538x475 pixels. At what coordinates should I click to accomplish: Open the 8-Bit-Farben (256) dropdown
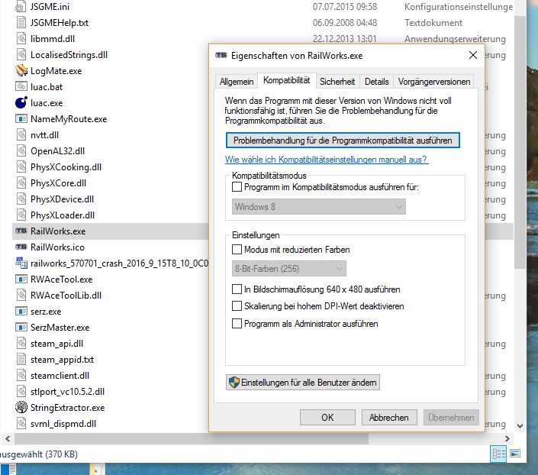289,269
